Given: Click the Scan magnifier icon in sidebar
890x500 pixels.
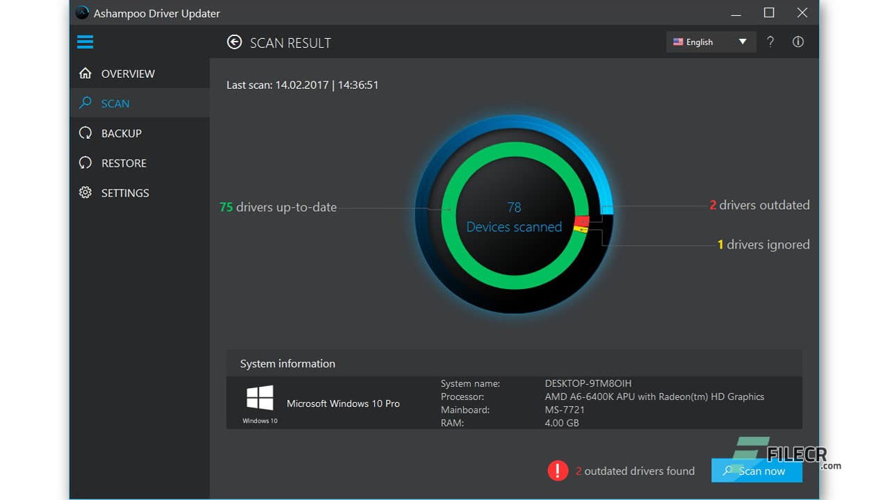Looking at the screenshot, I should 85,103.
